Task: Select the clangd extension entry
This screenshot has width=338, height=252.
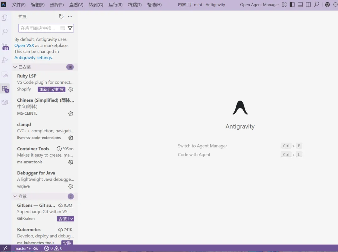Action: (45, 131)
